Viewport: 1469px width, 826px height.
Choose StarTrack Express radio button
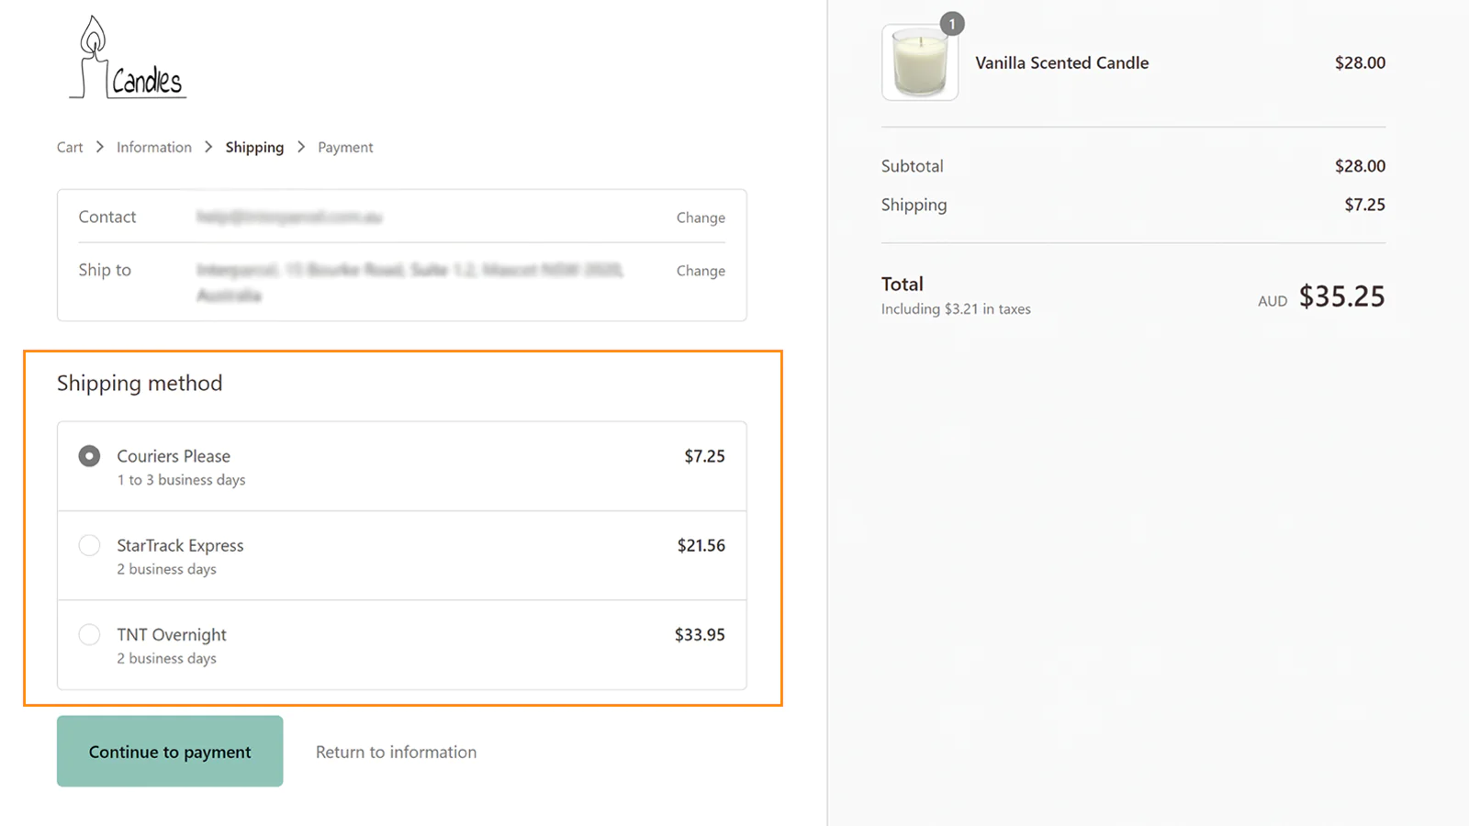[89, 545]
